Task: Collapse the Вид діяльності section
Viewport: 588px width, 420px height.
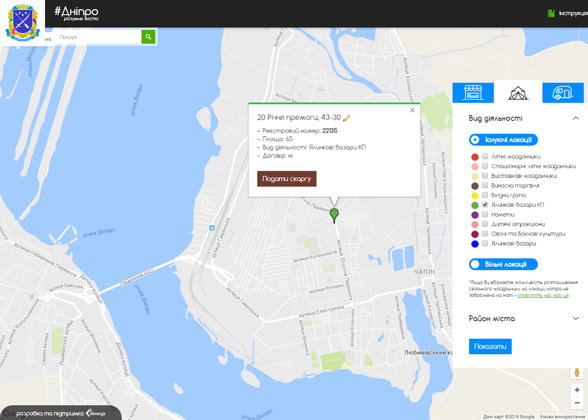Action: tap(575, 118)
